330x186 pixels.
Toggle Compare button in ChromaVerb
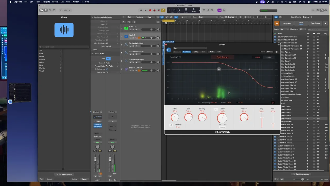187,52
